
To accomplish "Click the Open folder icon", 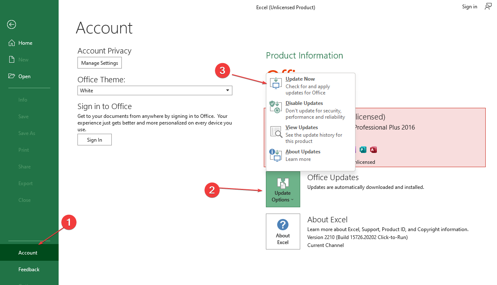I will click(x=12, y=76).
